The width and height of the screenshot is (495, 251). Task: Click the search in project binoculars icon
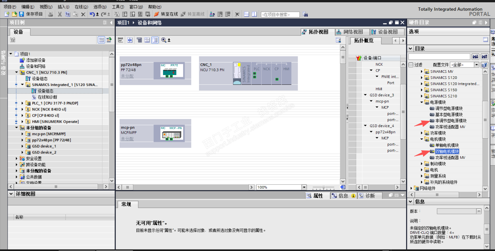point(305,14)
